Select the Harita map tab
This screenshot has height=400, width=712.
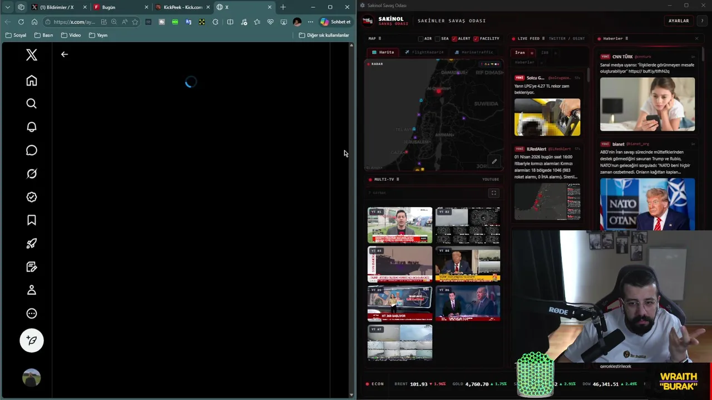383,52
